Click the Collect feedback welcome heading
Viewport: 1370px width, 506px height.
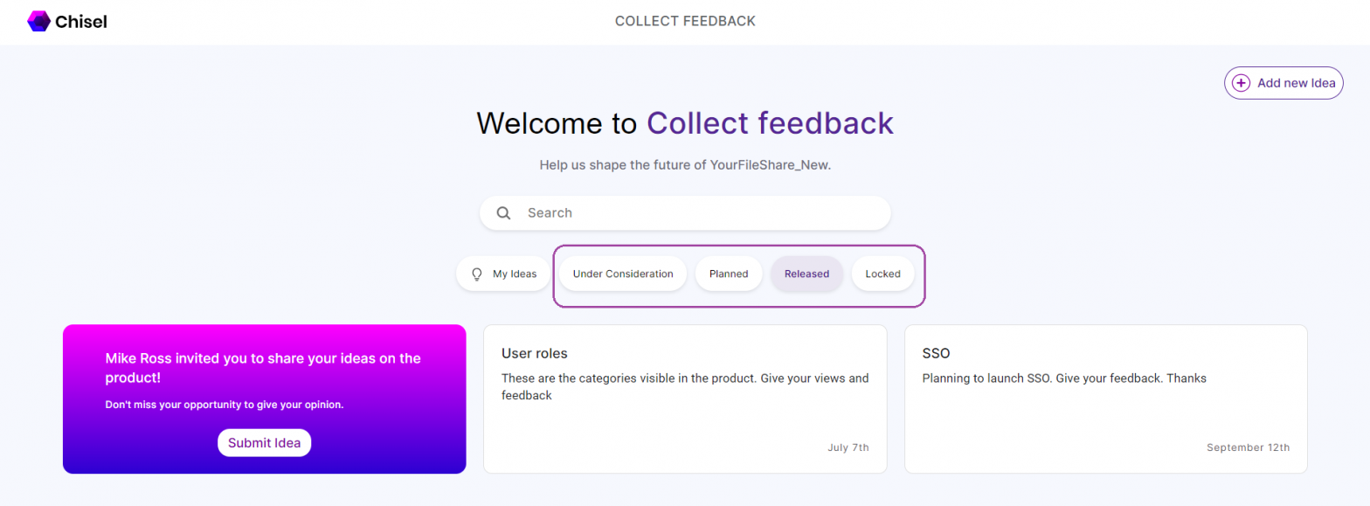[x=684, y=123]
